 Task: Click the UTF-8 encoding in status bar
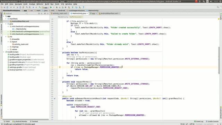(x=192, y=124)
